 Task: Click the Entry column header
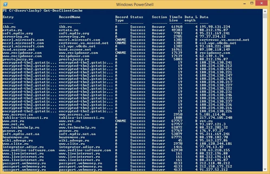click(x=8, y=17)
